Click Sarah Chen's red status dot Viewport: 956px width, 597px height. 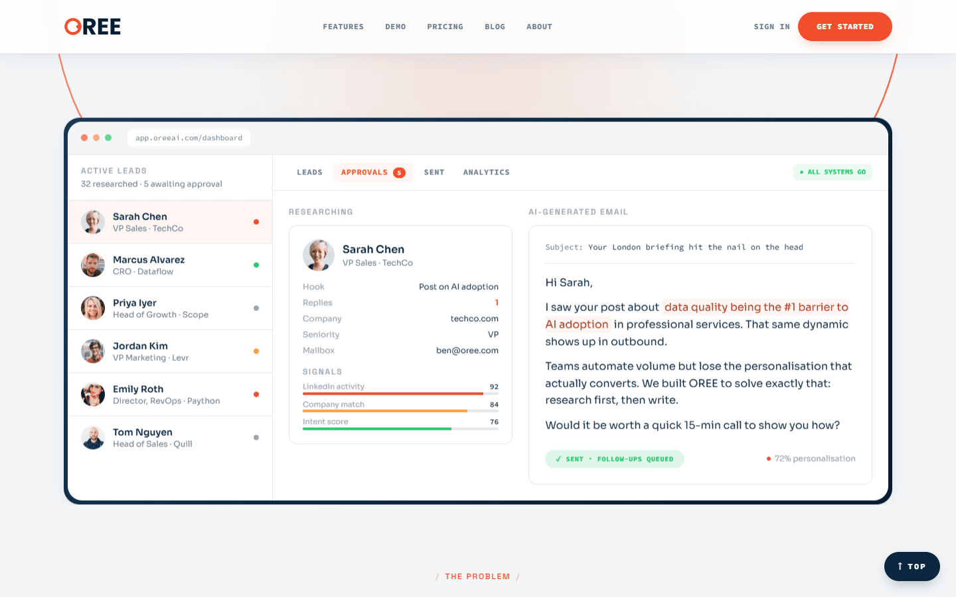coord(256,222)
